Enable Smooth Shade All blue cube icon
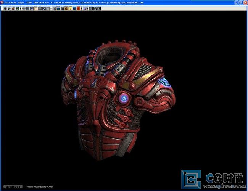This screenshot has height=191, width=248. point(58,8)
